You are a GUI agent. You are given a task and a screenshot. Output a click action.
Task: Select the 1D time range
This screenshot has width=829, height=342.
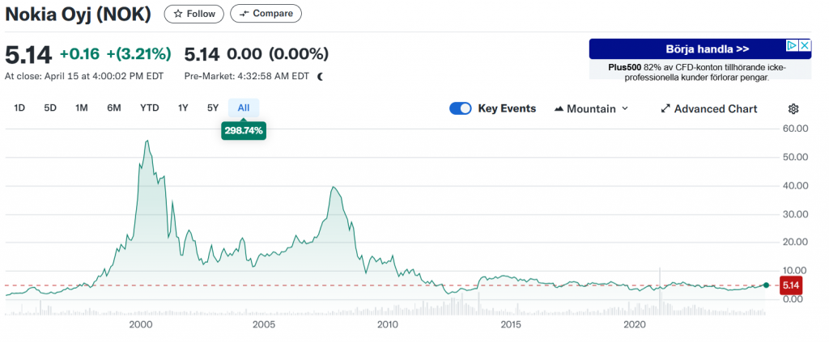(19, 108)
